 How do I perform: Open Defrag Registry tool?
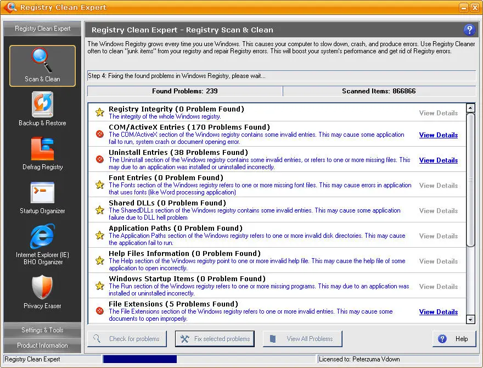point(42,153)
